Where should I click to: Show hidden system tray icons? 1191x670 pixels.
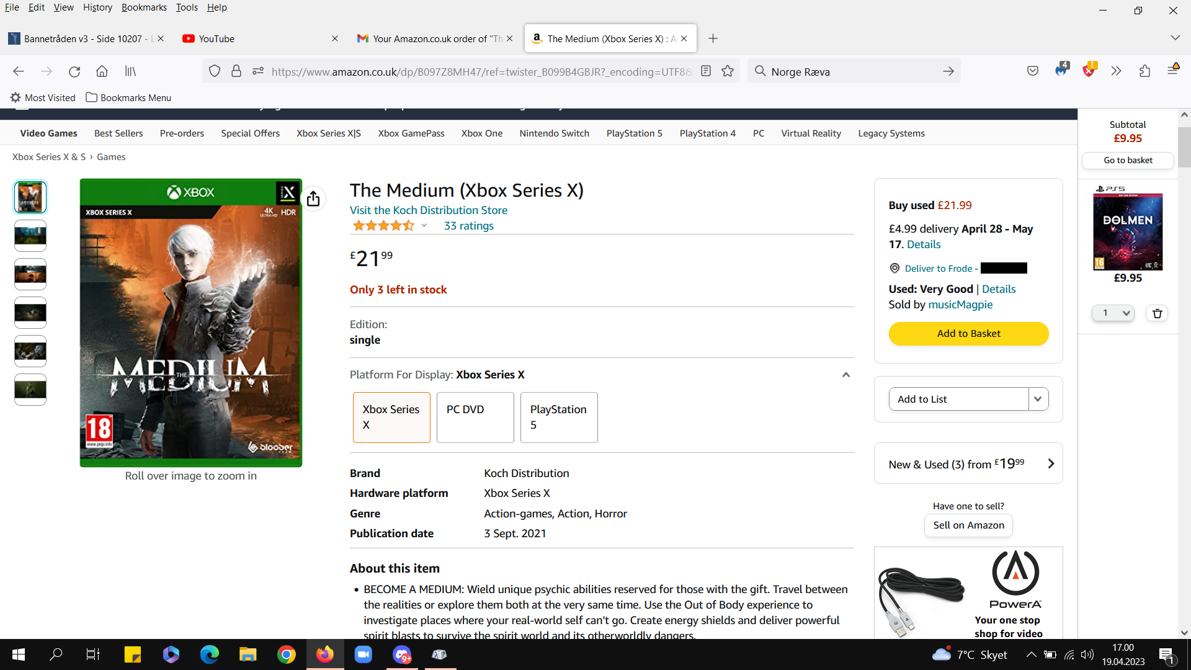[1031, 654]
